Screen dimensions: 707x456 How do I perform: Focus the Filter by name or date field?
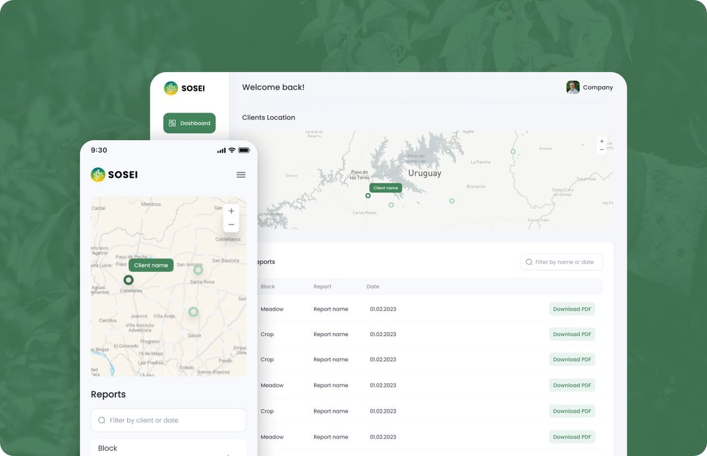click(561, 262)
